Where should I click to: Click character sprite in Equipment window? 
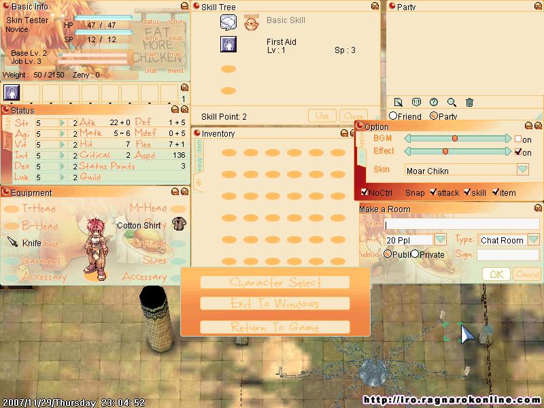tap(95, 248)
